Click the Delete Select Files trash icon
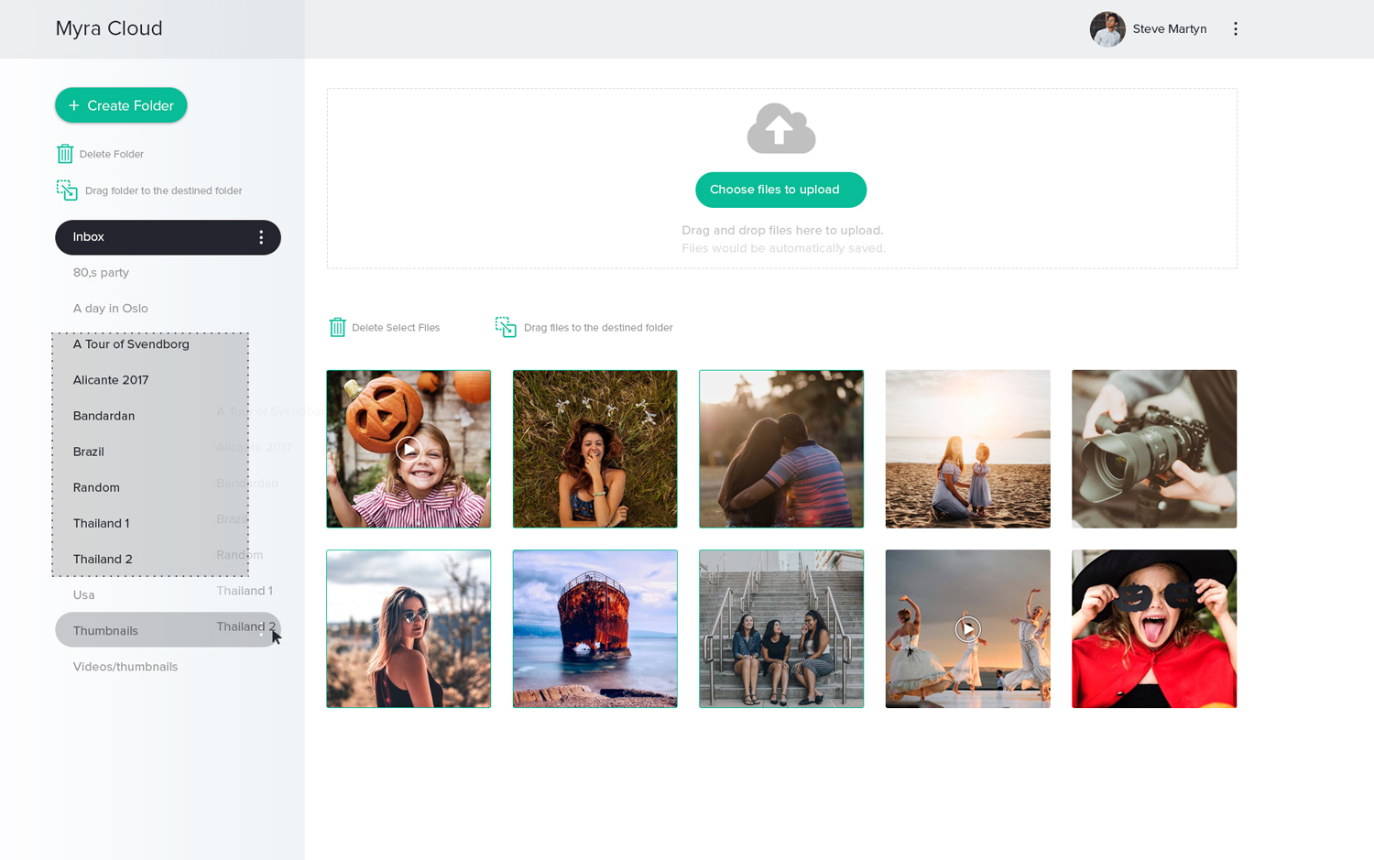Viewport: 1374px width, 860px height. 337,327
